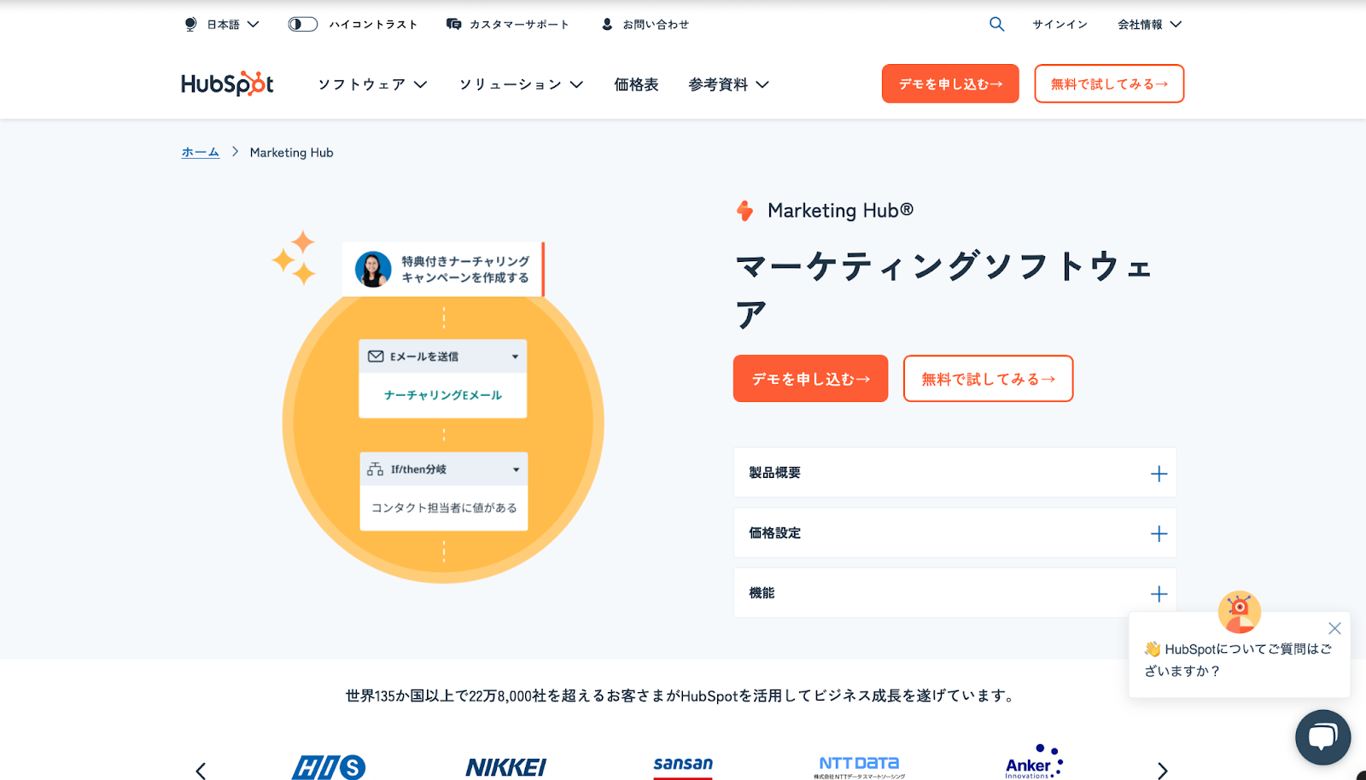Go to previous customer logos arrow
The height and width of the screenshot is (780, 1366).
click(201, 771)
